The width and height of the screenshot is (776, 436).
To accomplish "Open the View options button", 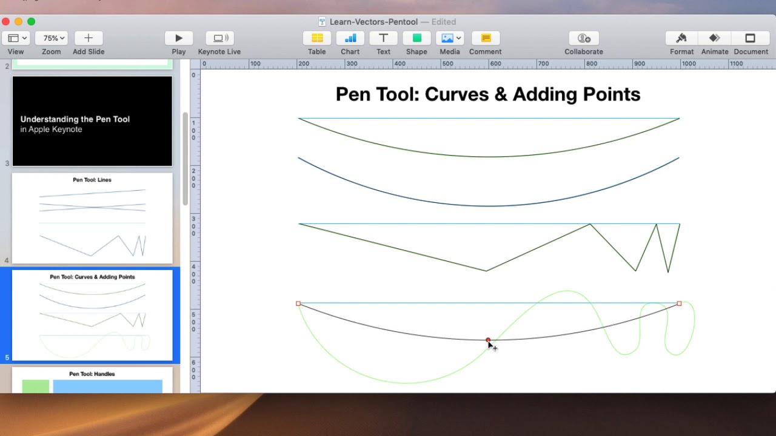I will click(16, 38).
